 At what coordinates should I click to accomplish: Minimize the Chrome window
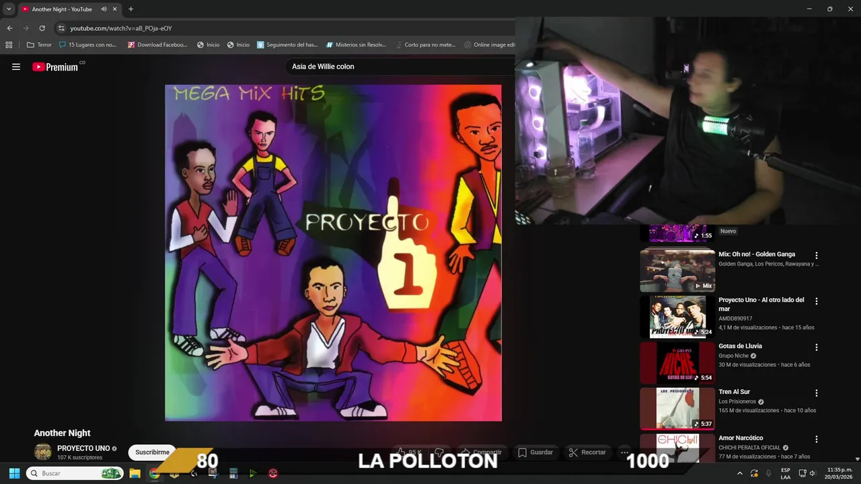coord(809,9)
